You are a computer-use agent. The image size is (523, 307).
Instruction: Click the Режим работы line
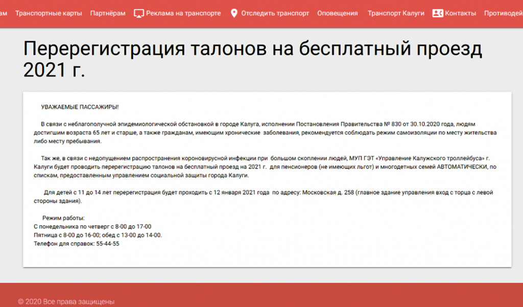point(63,218)
